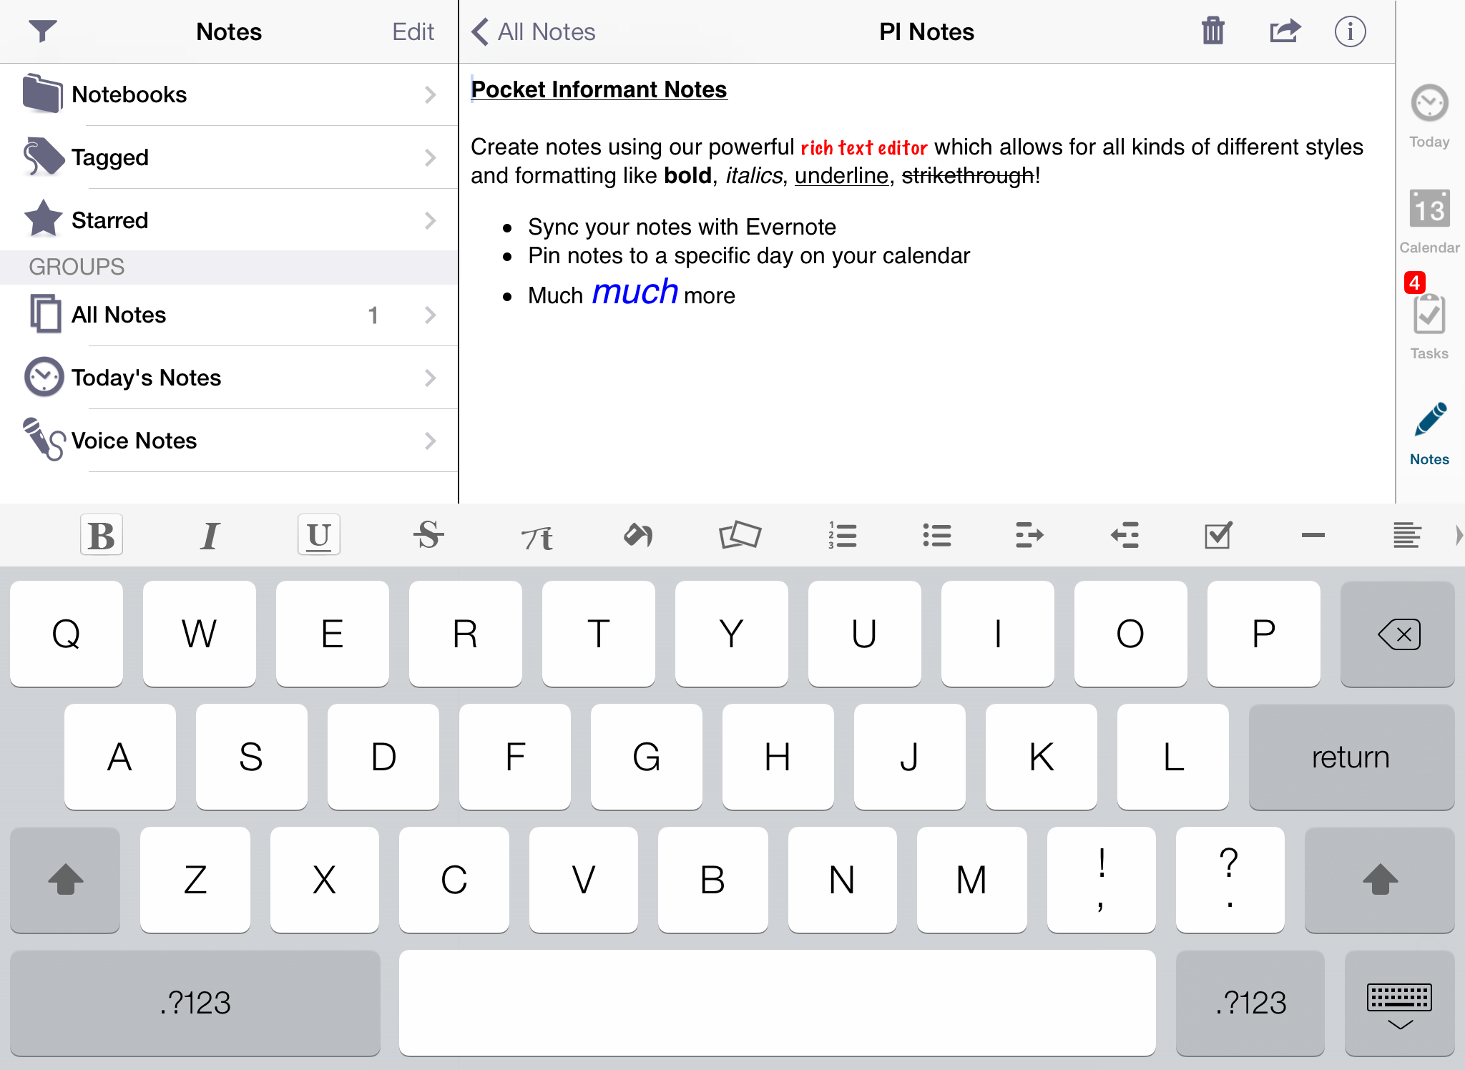Insert horizontal rule line
1465x1070 pixels.
click(x=1313, y=535)
